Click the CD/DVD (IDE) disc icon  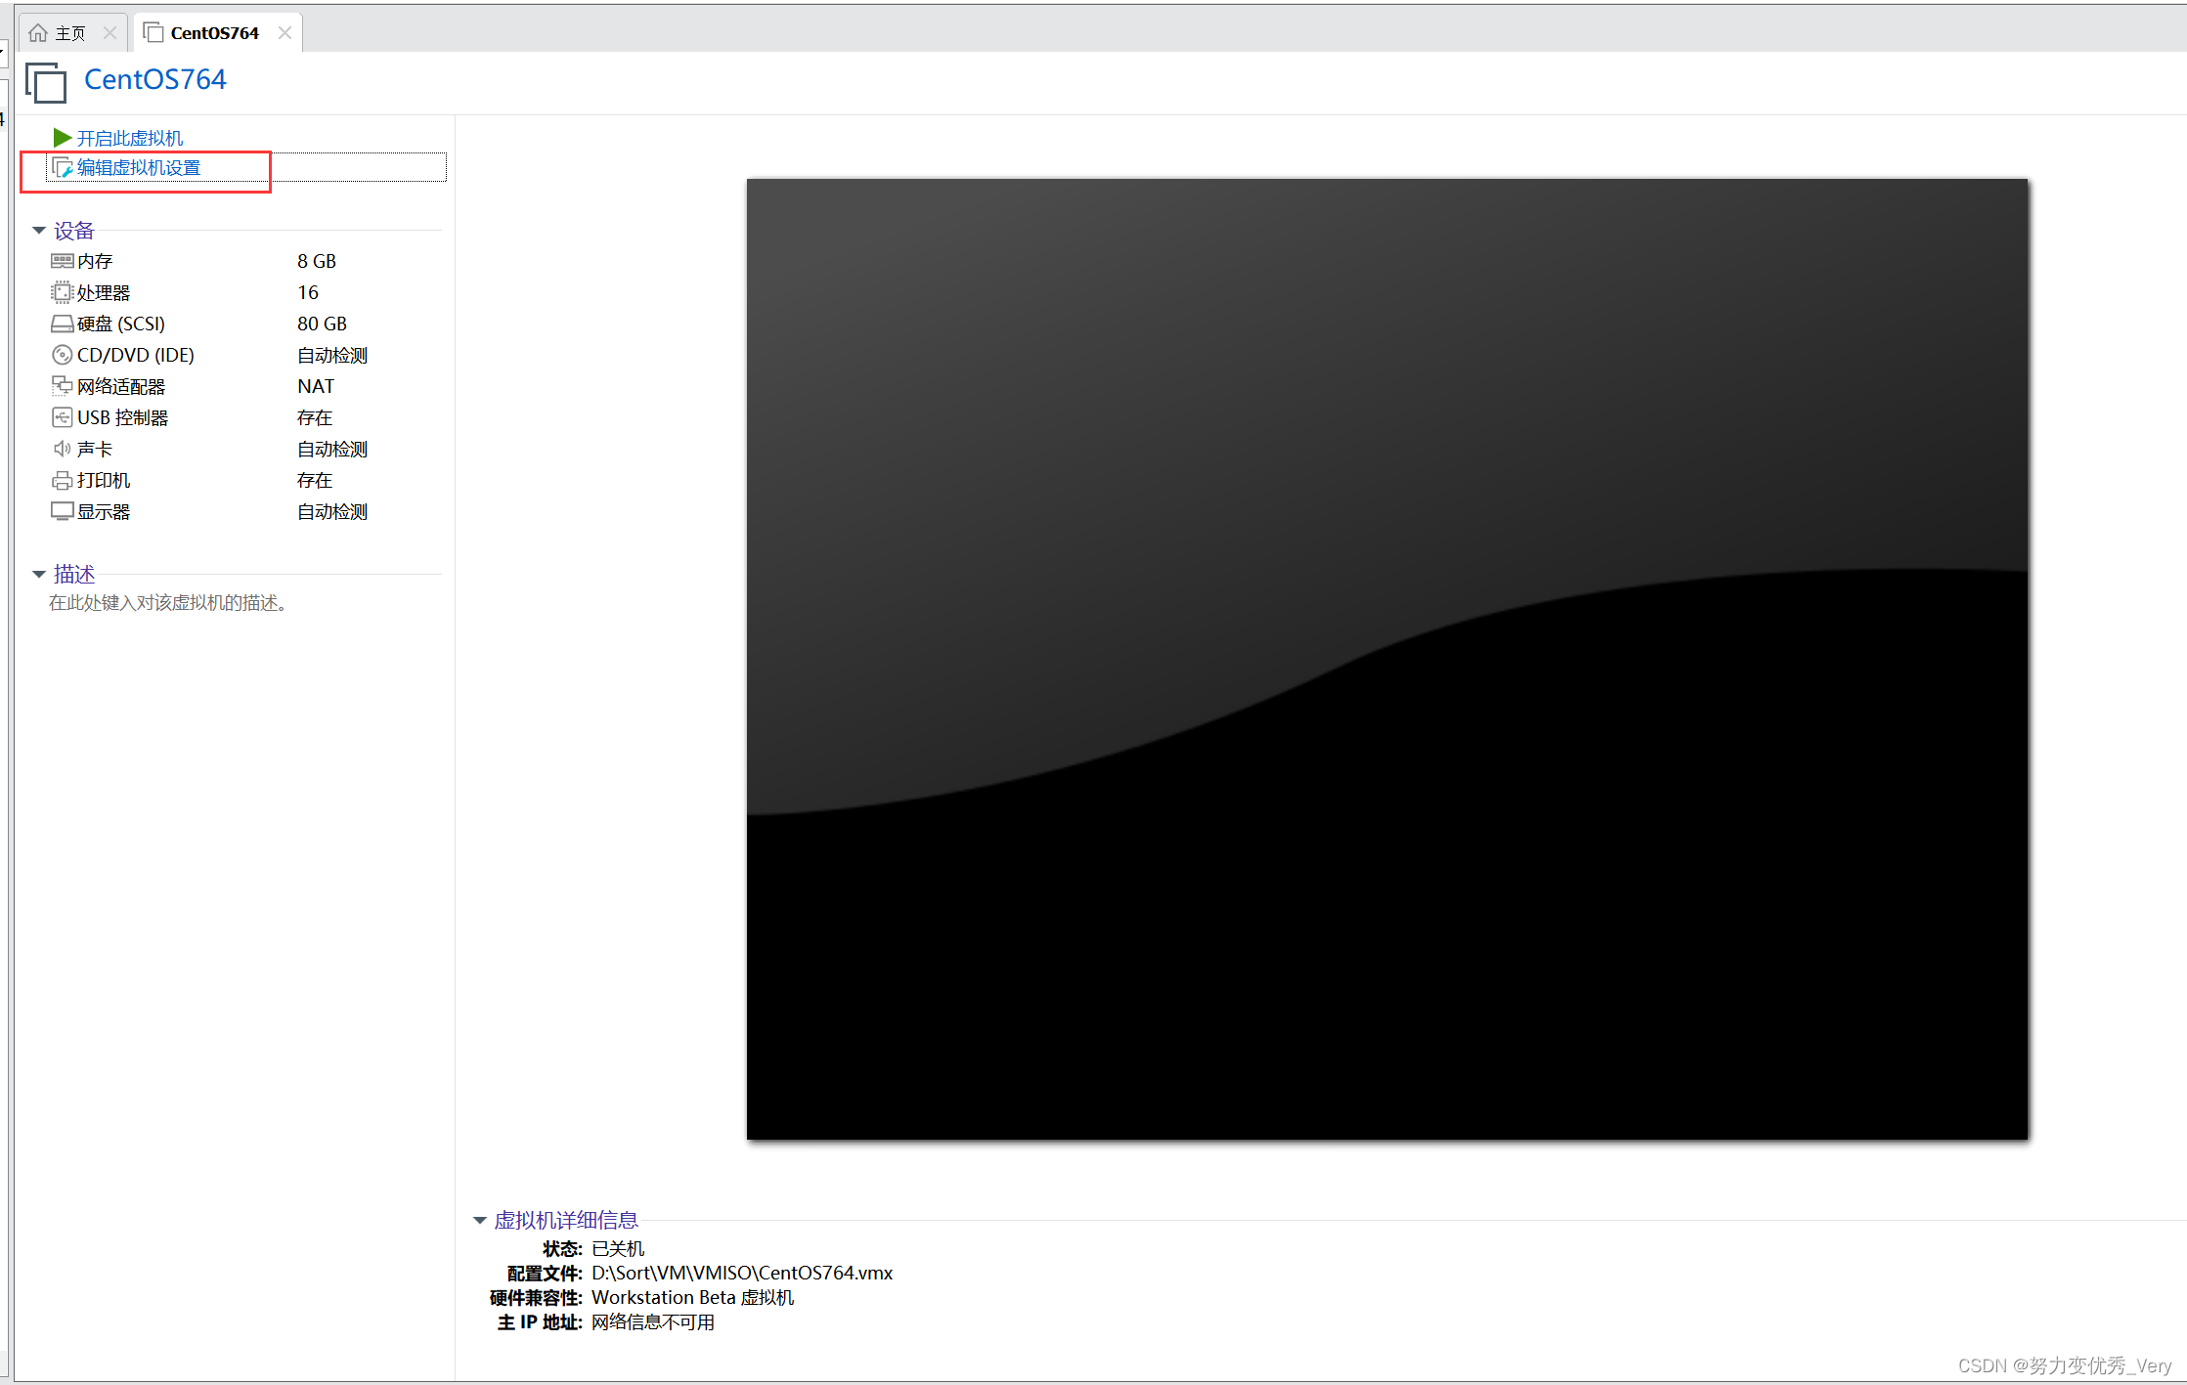(x=62, y=355)
